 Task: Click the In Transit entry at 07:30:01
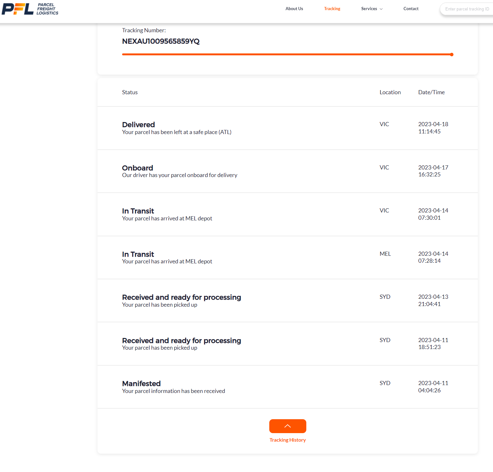click(138, 211)
